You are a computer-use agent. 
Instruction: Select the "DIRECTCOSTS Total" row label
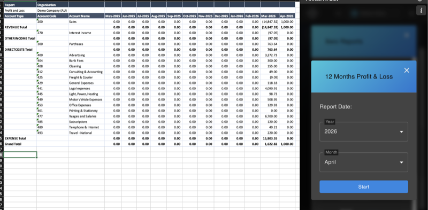20,50
